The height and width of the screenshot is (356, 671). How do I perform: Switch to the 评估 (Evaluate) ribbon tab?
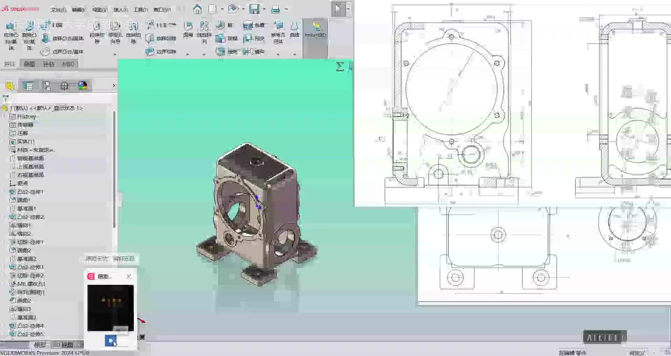click(x=49, y=64)
